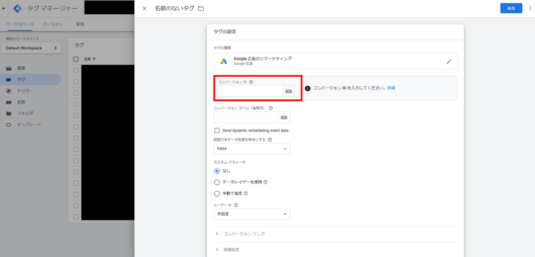Screen dimensions: 535x257
Task: Open テンプレート in the sidebar
Action: tap(29, 124)
